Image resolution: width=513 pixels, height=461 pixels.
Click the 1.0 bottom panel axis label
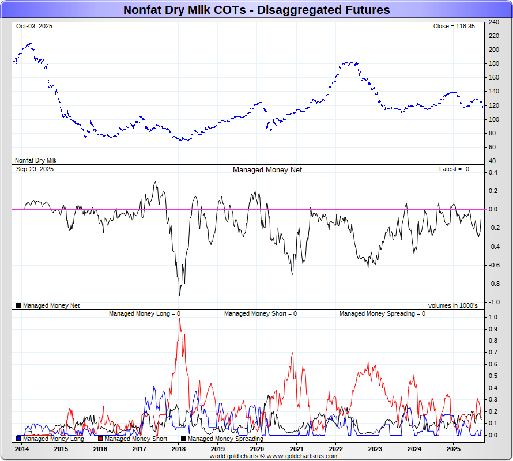click(493, 317)
